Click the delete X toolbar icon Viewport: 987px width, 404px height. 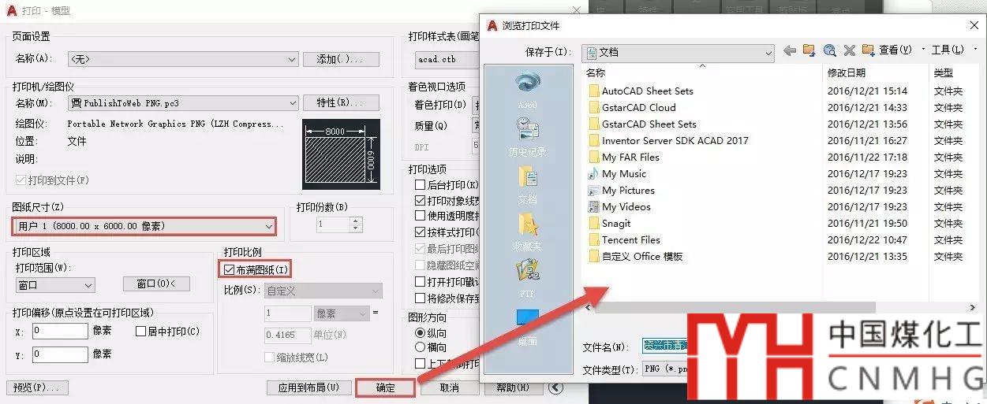(850, 50)
